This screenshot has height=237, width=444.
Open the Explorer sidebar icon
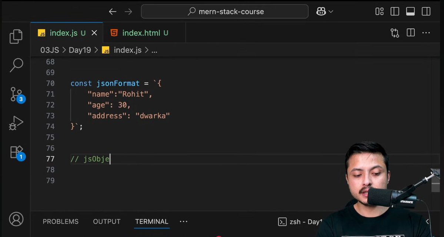16,36
